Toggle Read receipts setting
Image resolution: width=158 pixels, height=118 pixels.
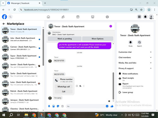135,79
